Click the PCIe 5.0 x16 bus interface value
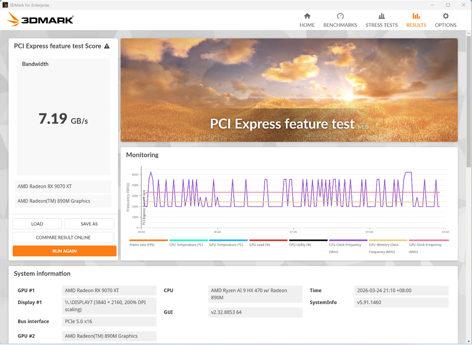Image resolution: width=472 pixels, height=345 pixels. [x=109, y=321]
